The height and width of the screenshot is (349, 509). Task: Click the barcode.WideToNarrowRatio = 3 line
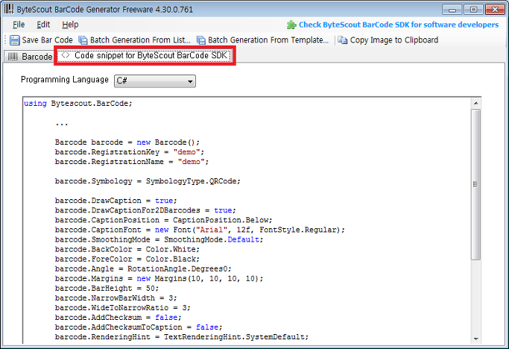click(123, 308)
